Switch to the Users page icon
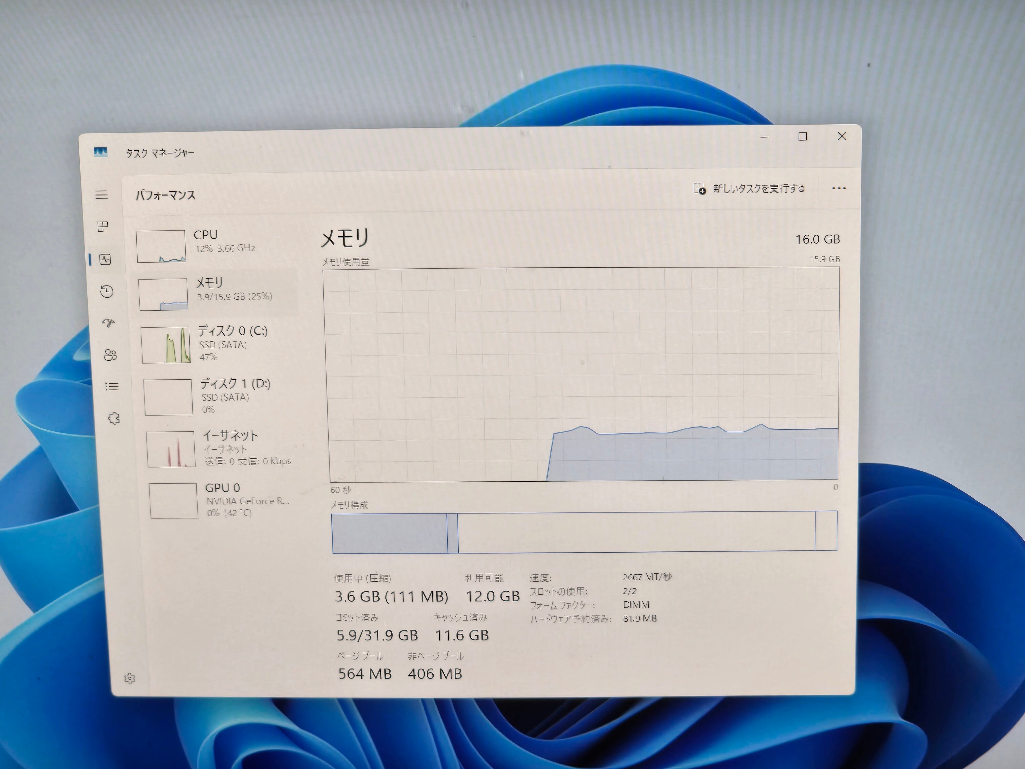The width and height of the screenshot is (1025, 769). coord(110,355)
